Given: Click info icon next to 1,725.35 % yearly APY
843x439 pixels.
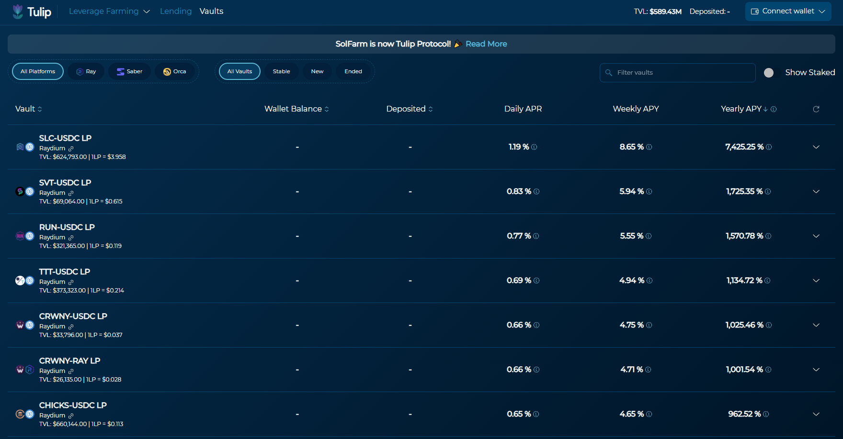Looking at the screenshot, I should [768, 191].
